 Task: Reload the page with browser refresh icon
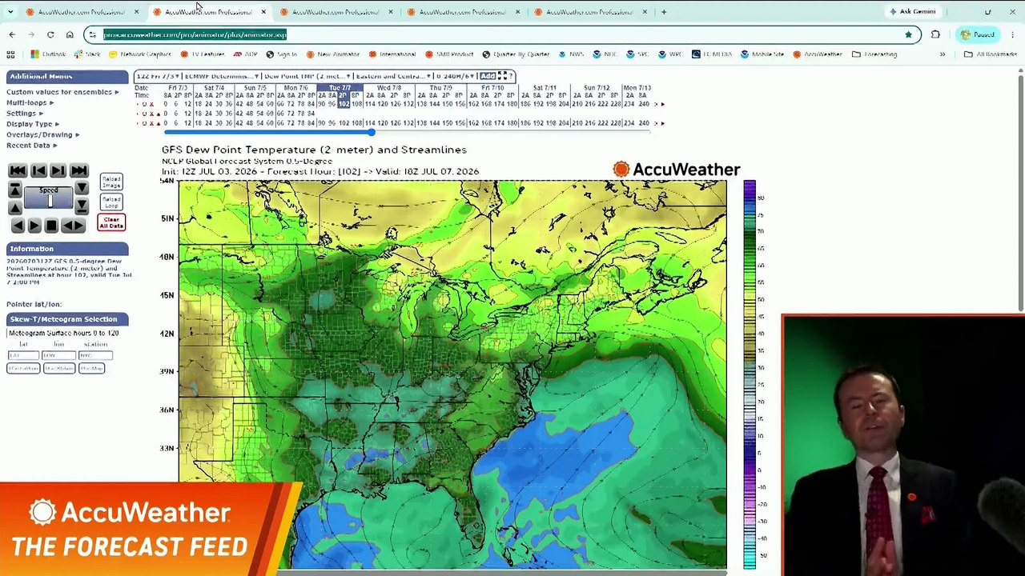50,34
